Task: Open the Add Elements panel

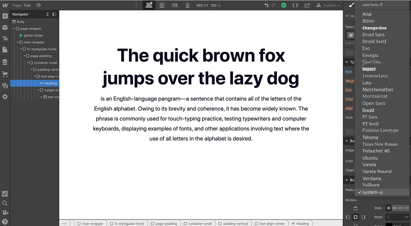Action: [5, 16]
